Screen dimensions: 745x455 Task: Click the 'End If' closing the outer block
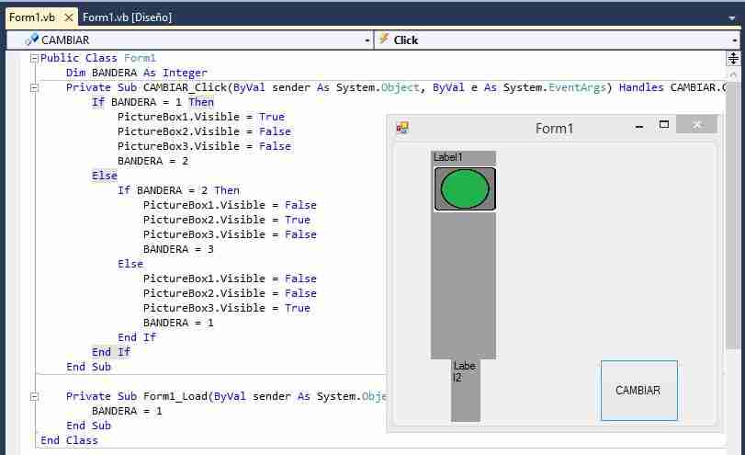[x=111, y=352]
